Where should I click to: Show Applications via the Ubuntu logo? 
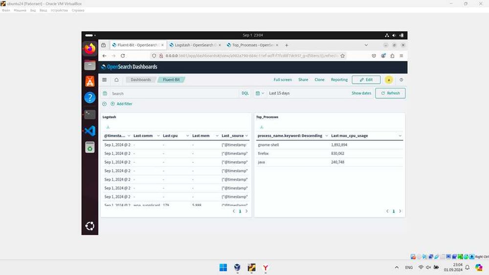90,226
